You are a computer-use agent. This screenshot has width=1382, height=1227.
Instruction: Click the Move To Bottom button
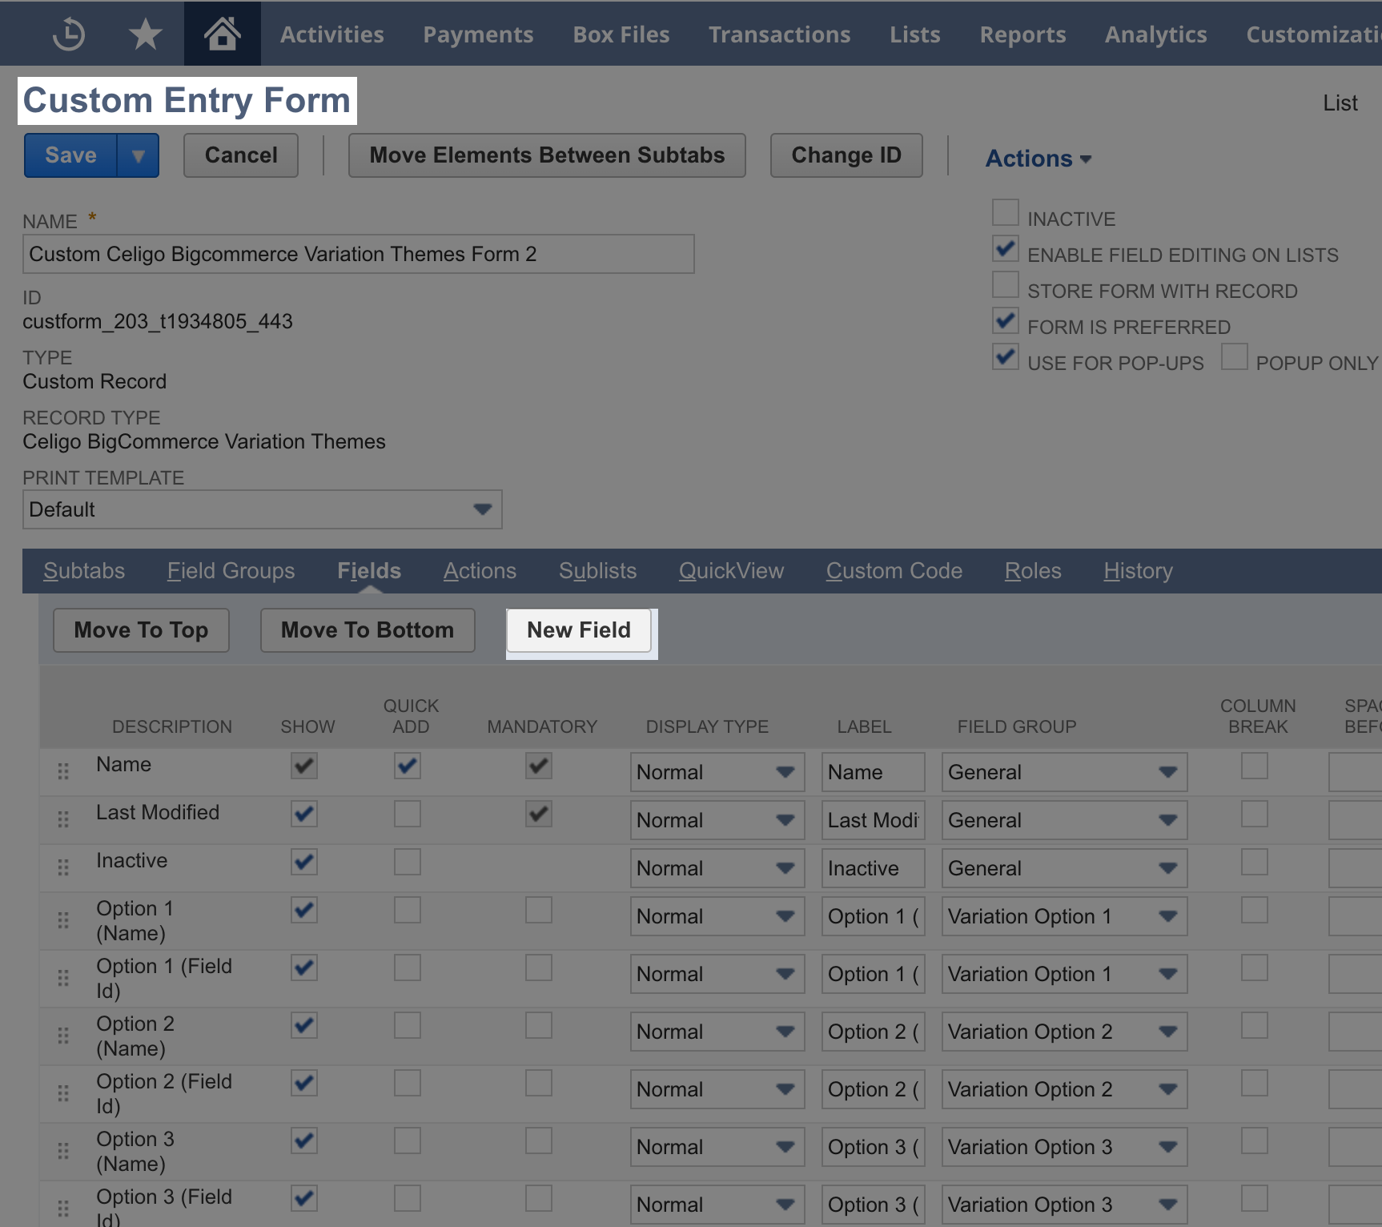coord(368,630)
